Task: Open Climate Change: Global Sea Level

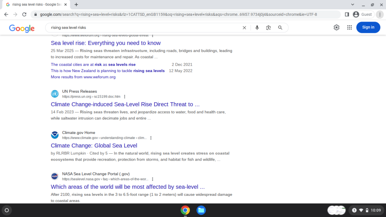Action: (x=94, y=146)
